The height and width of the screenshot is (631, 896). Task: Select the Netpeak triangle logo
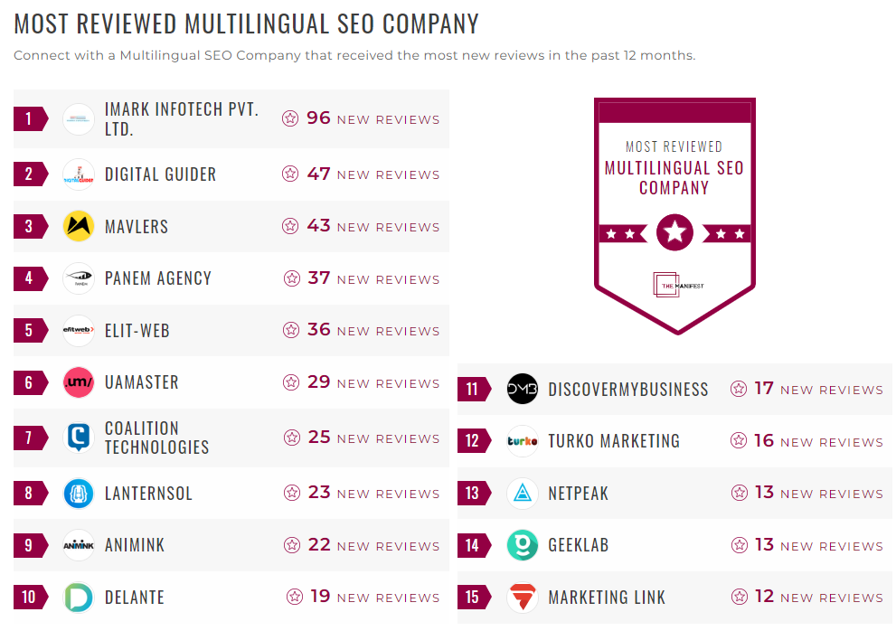point(523,494)
